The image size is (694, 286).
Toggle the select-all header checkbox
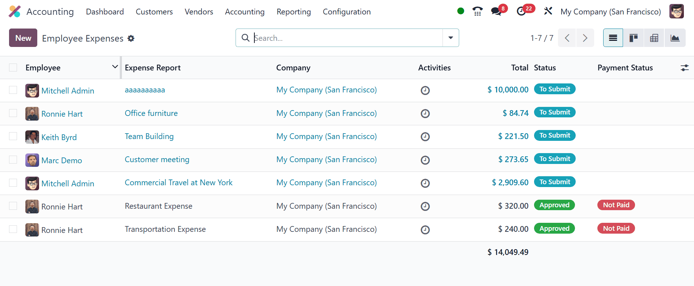[x=13, y=68]
